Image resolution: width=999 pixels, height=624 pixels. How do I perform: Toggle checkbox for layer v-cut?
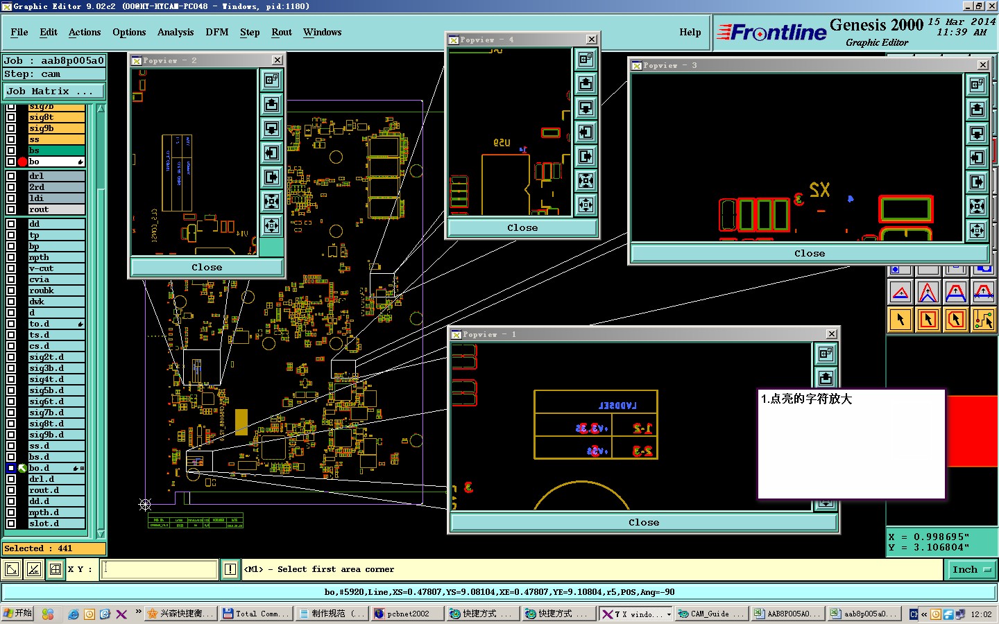coord(10,268)
